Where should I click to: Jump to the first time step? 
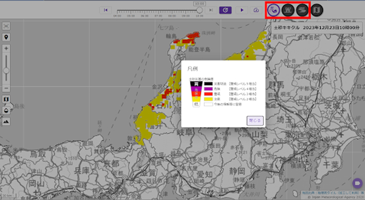(106, 10)
